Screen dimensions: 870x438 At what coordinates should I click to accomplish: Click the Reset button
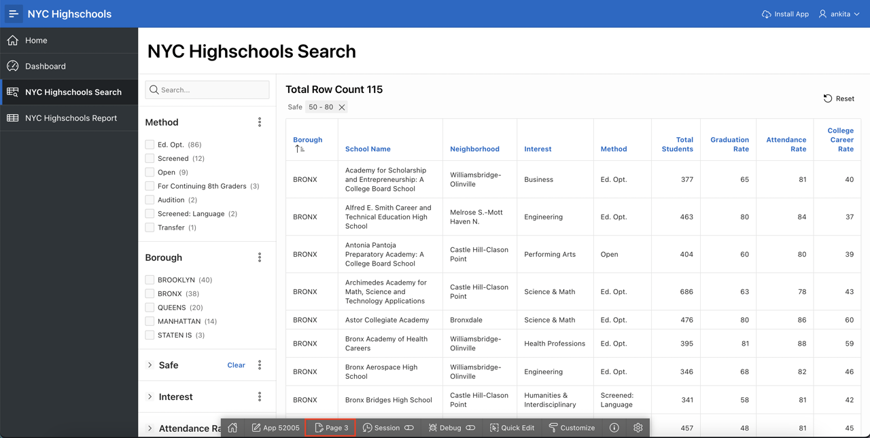[x=839, y=98]
